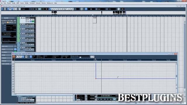Viewport: 187px width, 105px height.
Task: Open the Snap type dropdown
Action: (91, 9)
